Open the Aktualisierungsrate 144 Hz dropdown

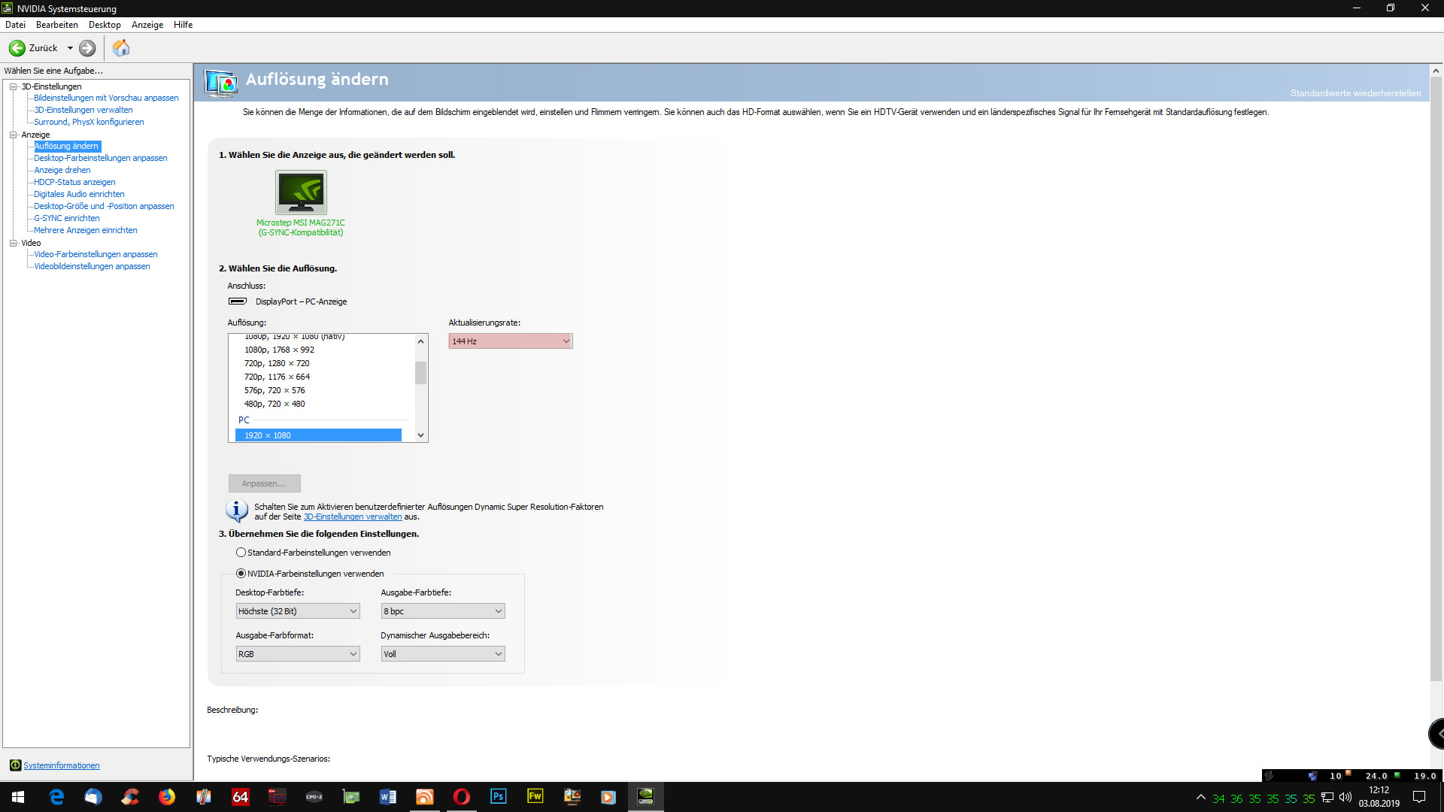click(511, 341)
